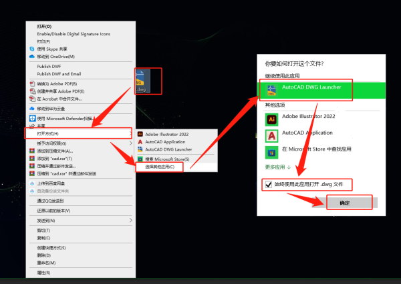401x284 pixels.
Task: Expand 更多应用 in the open-with dialog
Action: [277, 167]
